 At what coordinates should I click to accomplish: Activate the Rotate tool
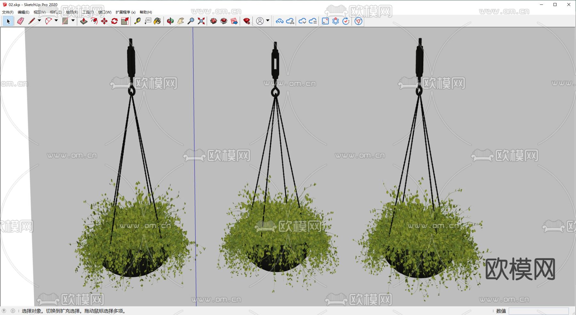pyautogui.click(x=115, y=21)
